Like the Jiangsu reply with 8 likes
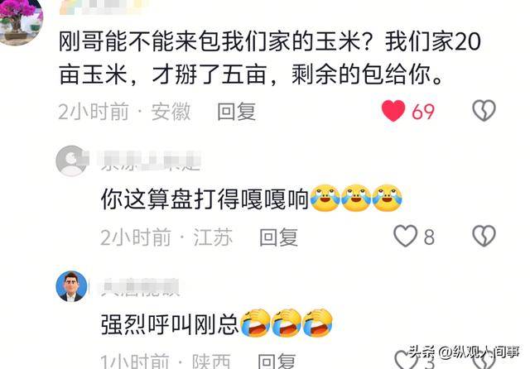 coord(405,236)
